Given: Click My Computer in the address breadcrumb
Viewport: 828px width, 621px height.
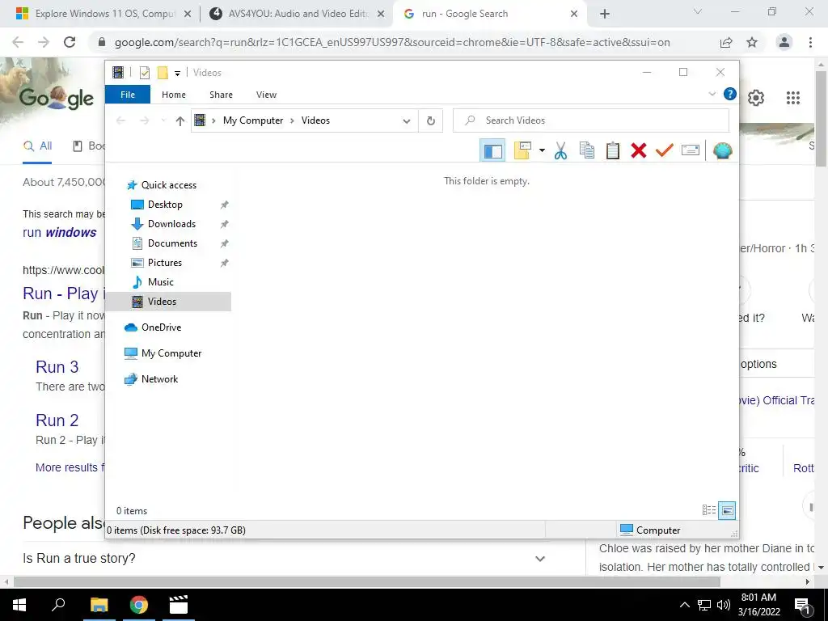Looking at the screenshot, I should [x=253, y=120].
